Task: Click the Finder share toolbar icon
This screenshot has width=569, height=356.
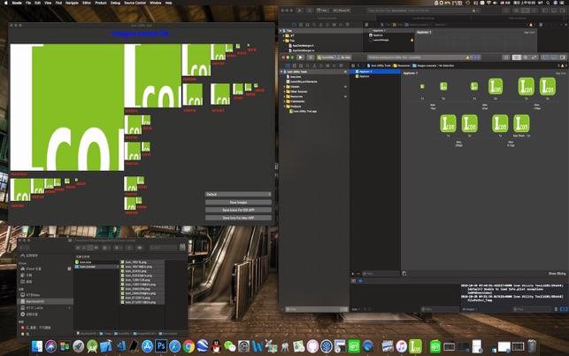Action: [129, 248]
